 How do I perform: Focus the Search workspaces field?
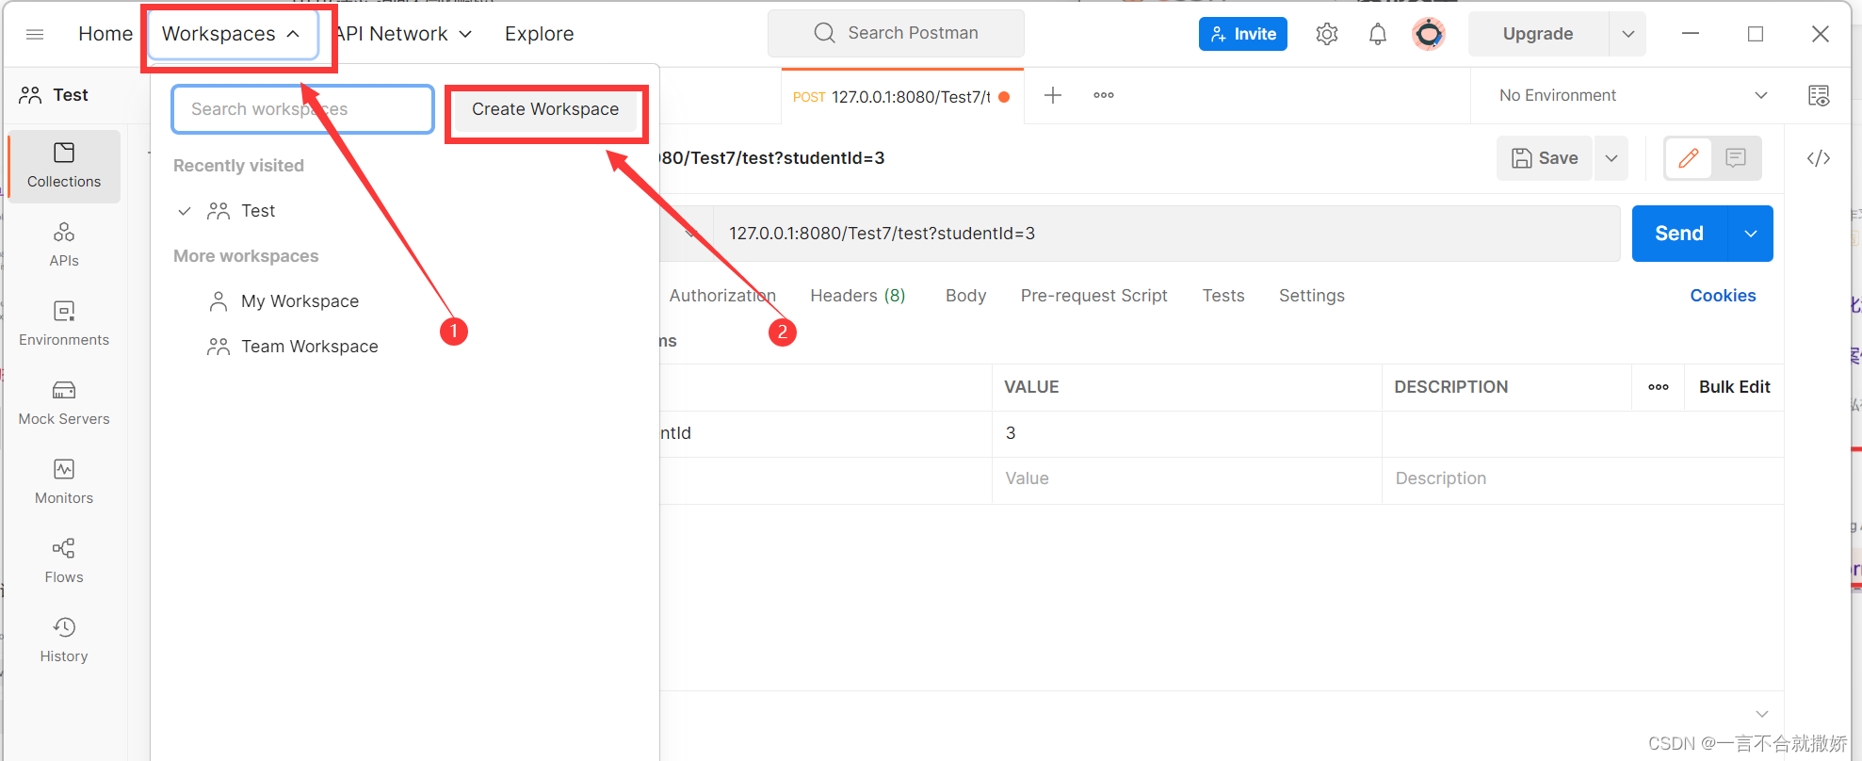coord(302,109)
